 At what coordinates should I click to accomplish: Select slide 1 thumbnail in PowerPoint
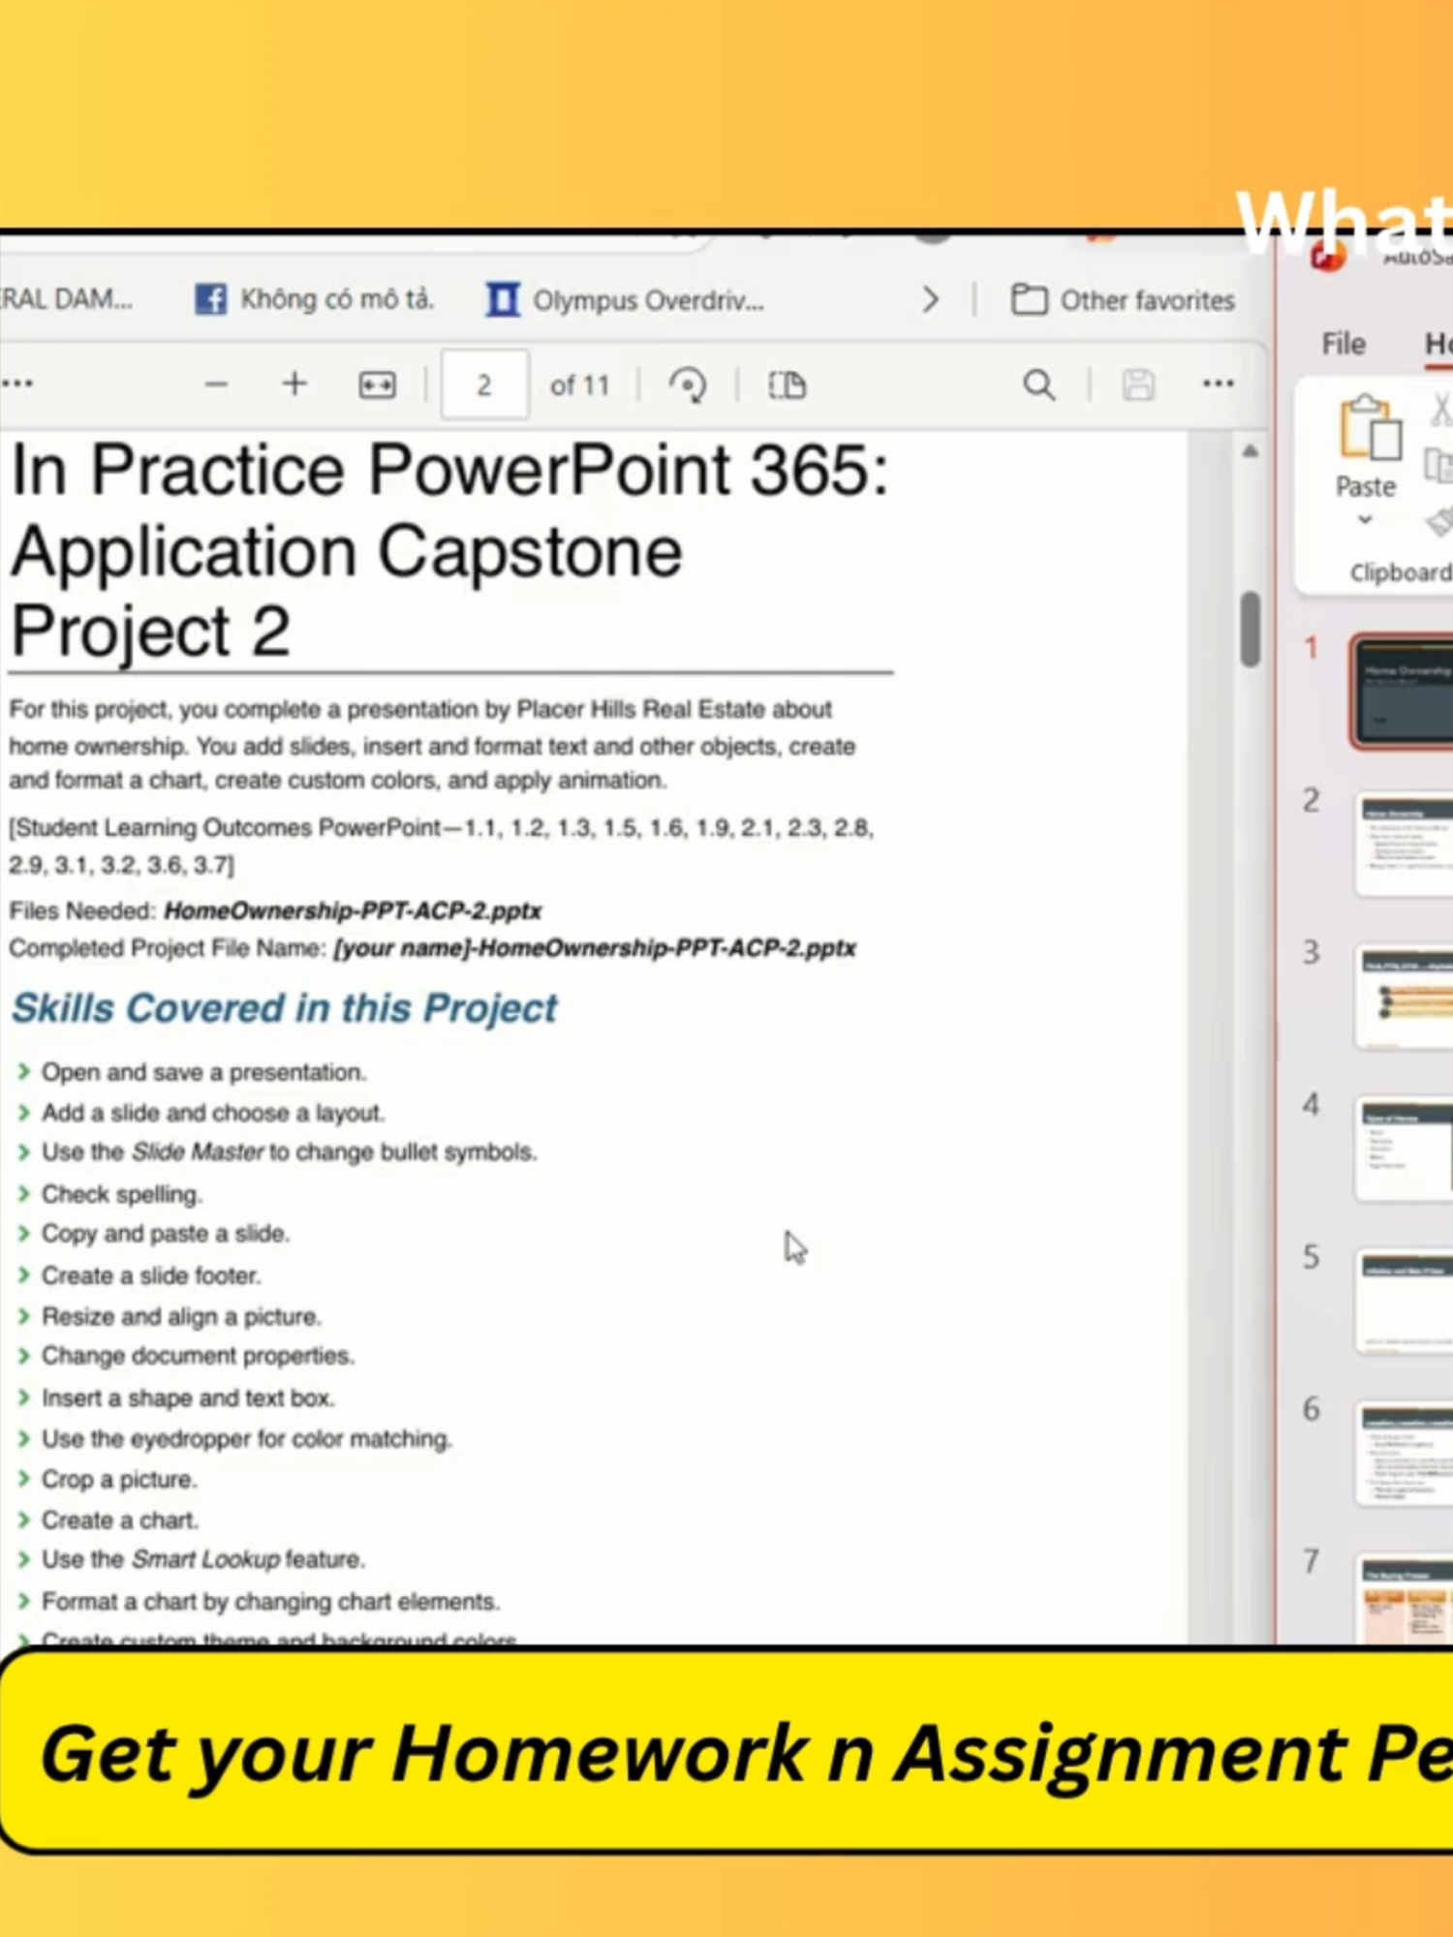click(x=1402, y=691)
